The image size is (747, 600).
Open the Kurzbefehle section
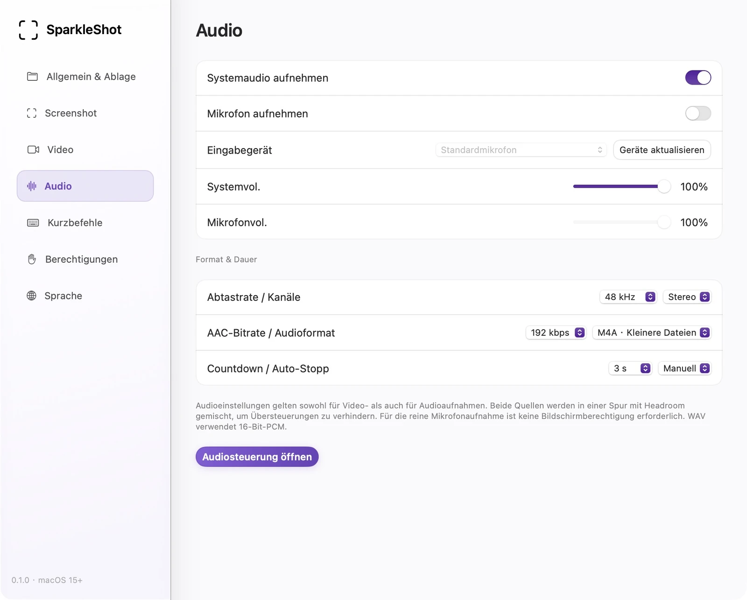coord(85,223)
